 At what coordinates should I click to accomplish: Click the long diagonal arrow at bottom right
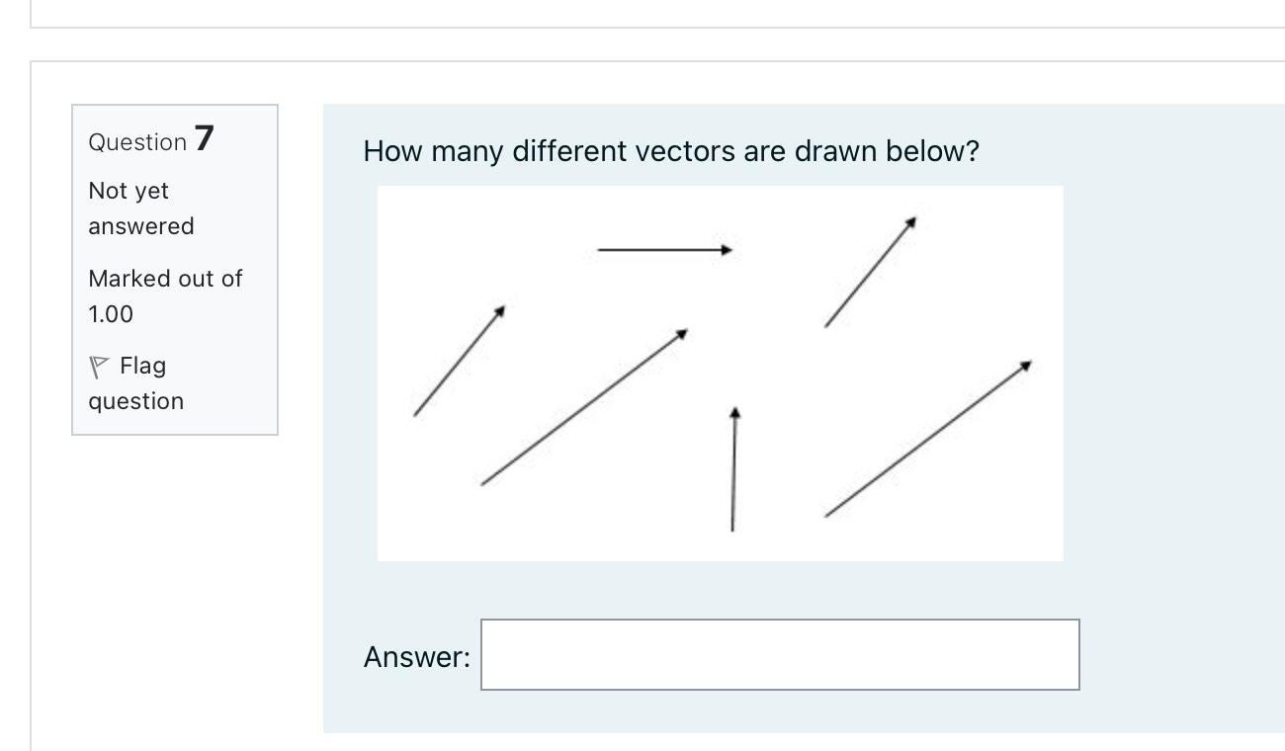(927, 439)
